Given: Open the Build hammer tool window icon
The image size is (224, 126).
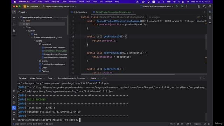Looking at the screenshot, I should 14,91.
